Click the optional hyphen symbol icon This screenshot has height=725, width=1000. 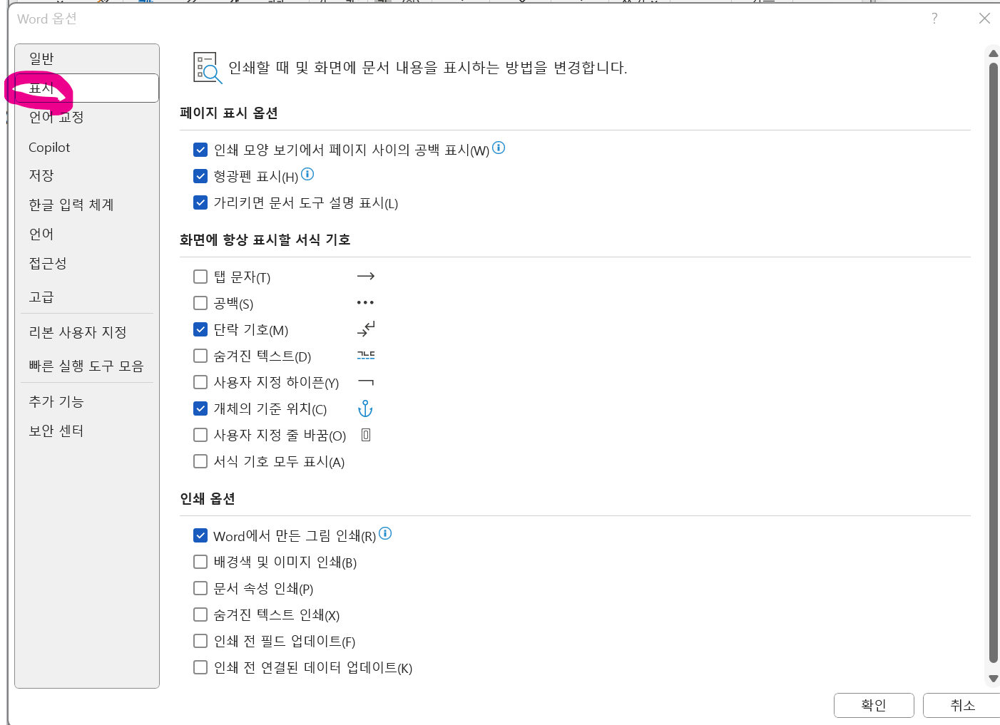(x=366, y=382)
